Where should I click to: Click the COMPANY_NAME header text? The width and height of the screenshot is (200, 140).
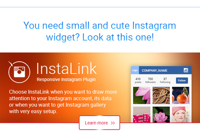click(155, 71)
